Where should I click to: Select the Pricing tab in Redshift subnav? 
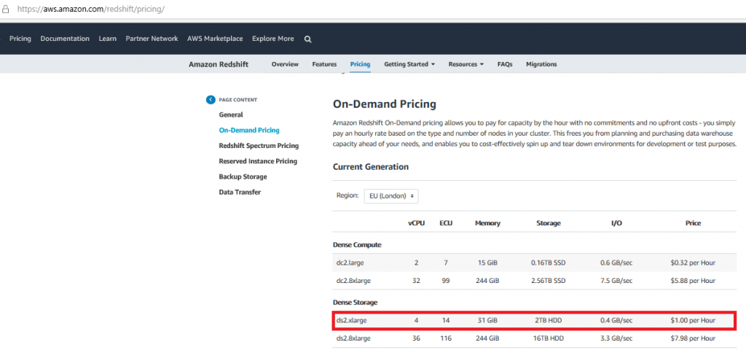coord(360,64)
